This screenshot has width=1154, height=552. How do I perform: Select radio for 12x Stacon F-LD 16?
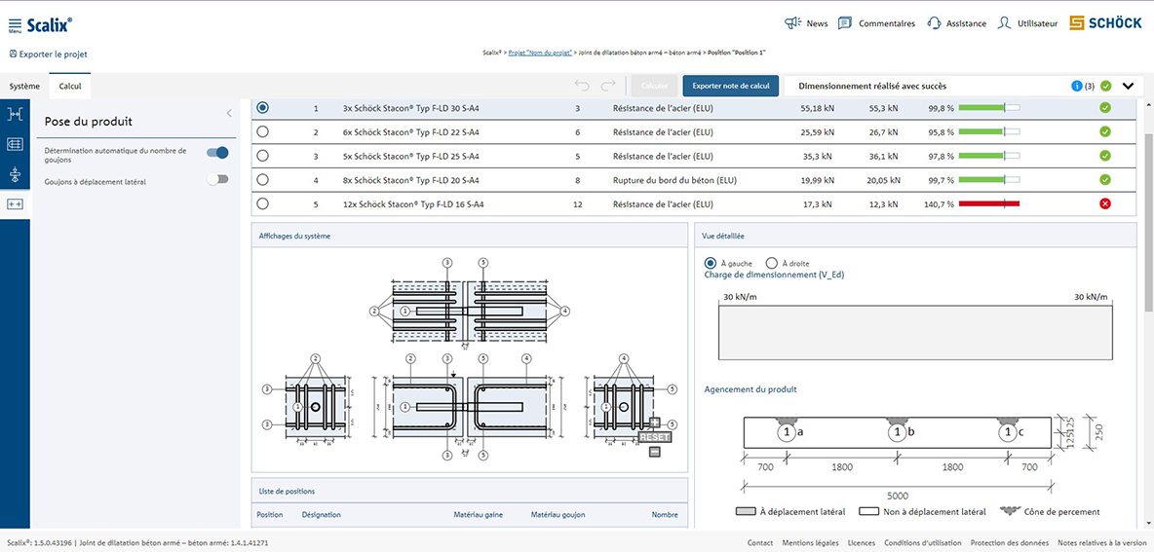tap(263, 203)
